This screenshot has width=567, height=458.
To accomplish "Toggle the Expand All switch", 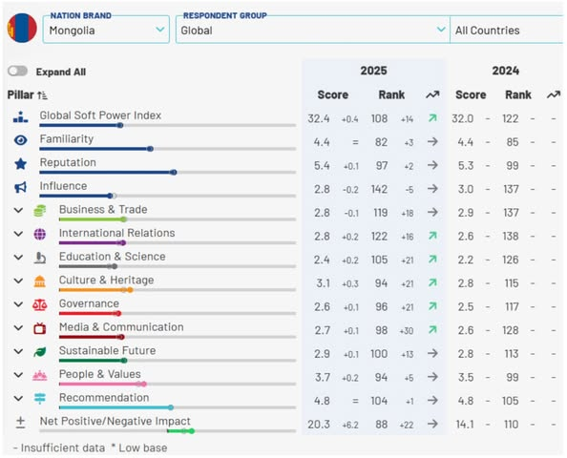I will point(17,71).
